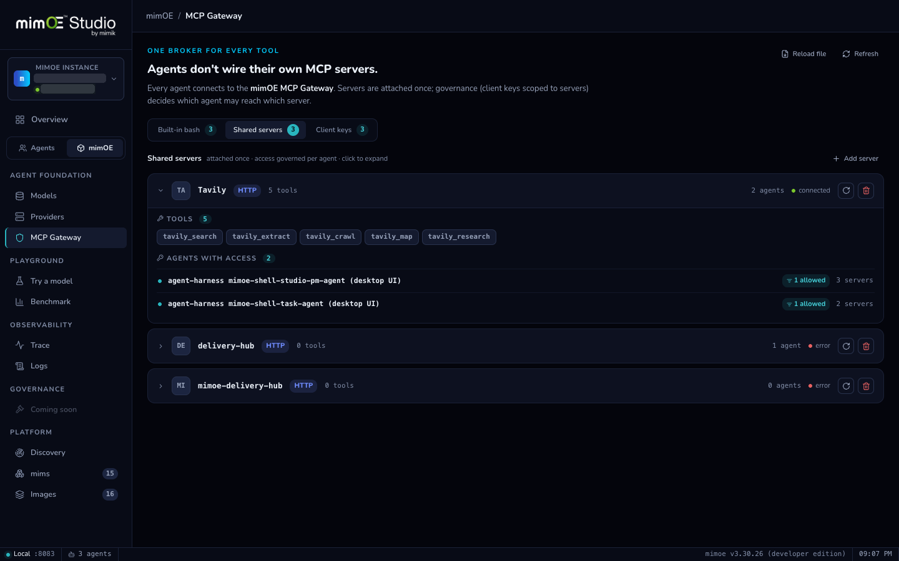
Task: Go to Providers page
Action: 66,217
